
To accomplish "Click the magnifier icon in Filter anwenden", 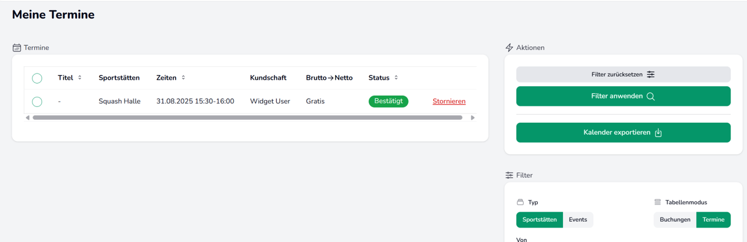I will pyautogui.click(x=650, y=96).
